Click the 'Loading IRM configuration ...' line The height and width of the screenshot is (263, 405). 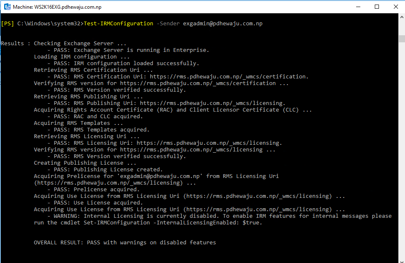pyautogui.click(x=82, y=57)
